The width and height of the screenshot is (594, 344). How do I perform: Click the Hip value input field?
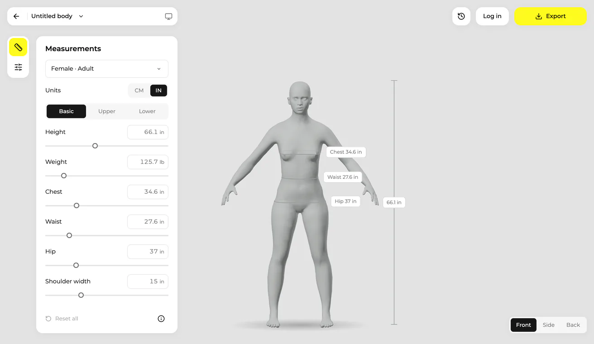[148, 252]
